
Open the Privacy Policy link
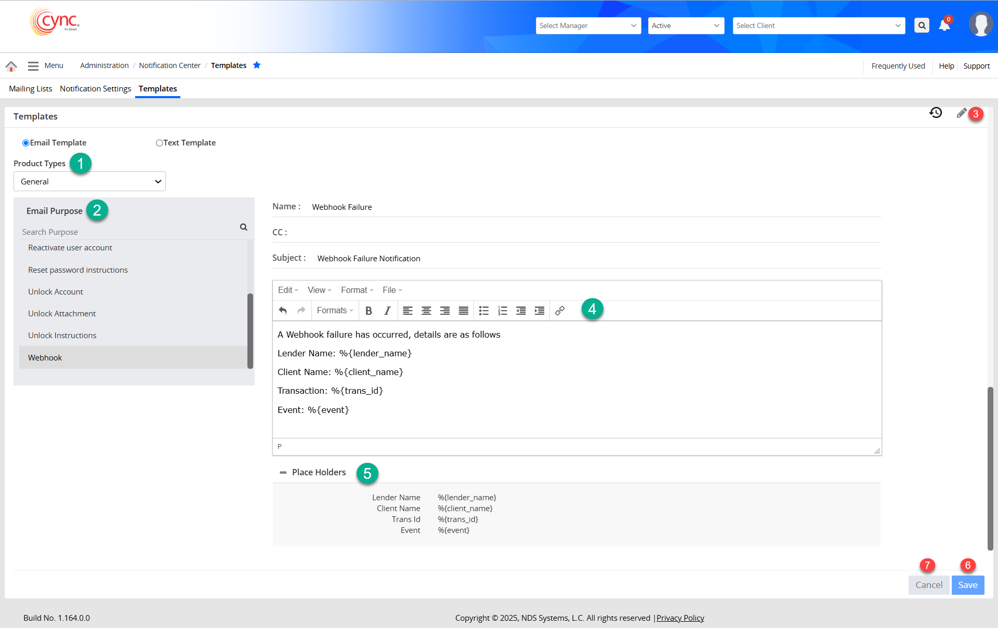click(x=680, y=618)
